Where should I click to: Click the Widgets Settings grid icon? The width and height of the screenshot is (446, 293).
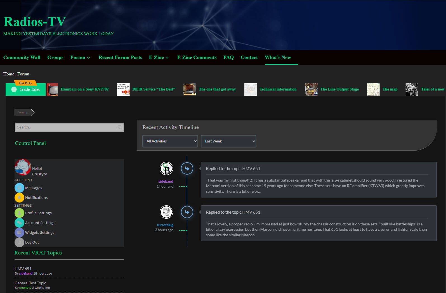tap(19, 232)
